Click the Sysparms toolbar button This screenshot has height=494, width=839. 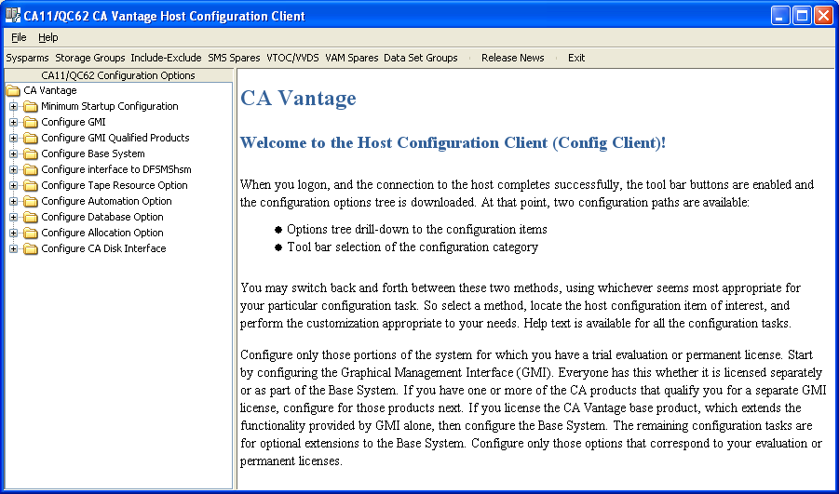coord(27,58)
